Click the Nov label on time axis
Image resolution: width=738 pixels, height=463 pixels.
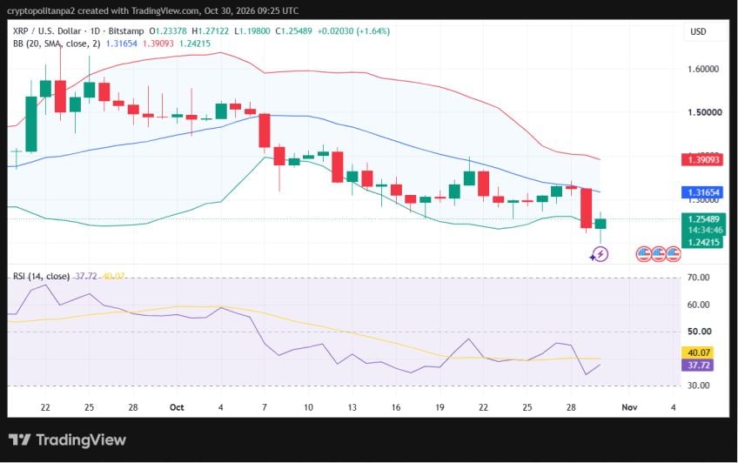tap(629, 407)
